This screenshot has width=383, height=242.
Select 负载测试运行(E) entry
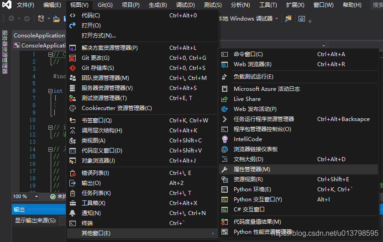click(299, 77)
